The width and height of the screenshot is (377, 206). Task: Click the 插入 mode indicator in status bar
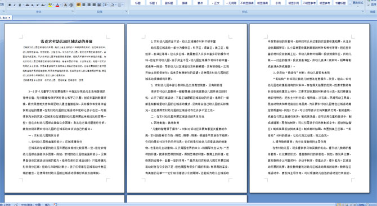[47, 204]
